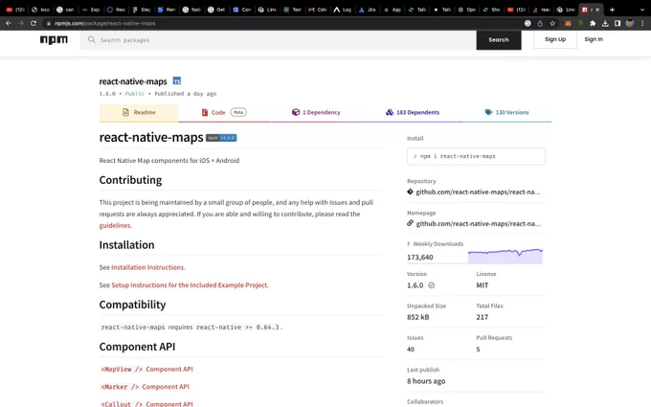Click the green shield extension icon
The width and height of the screenshot is (651, 407).
[580, 23]
